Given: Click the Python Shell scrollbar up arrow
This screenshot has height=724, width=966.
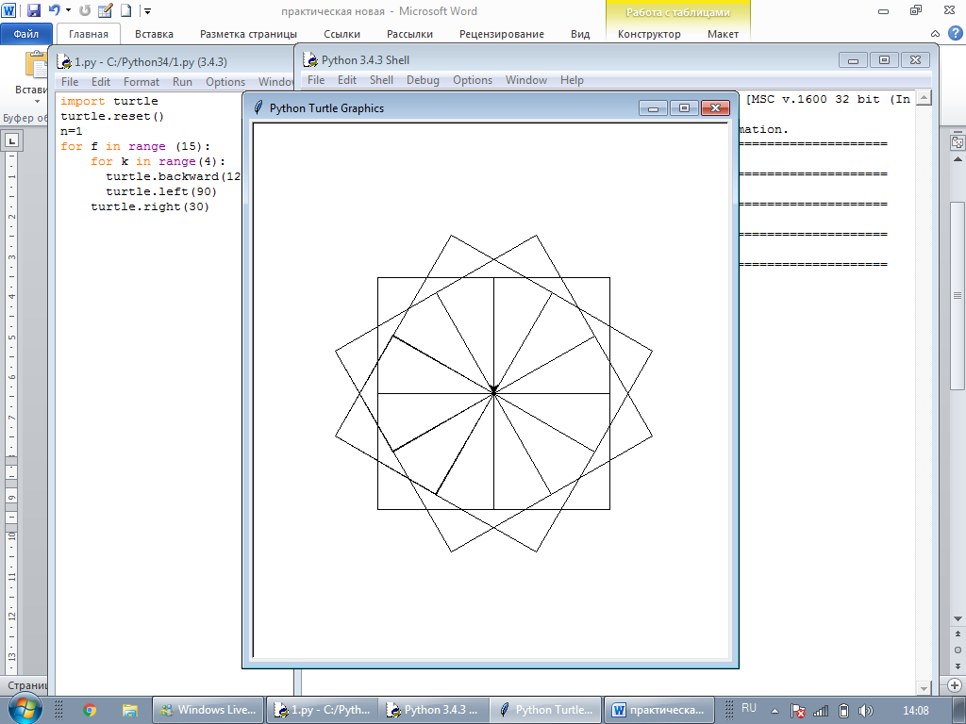Looking at the screenshot, I should [923, 97].
